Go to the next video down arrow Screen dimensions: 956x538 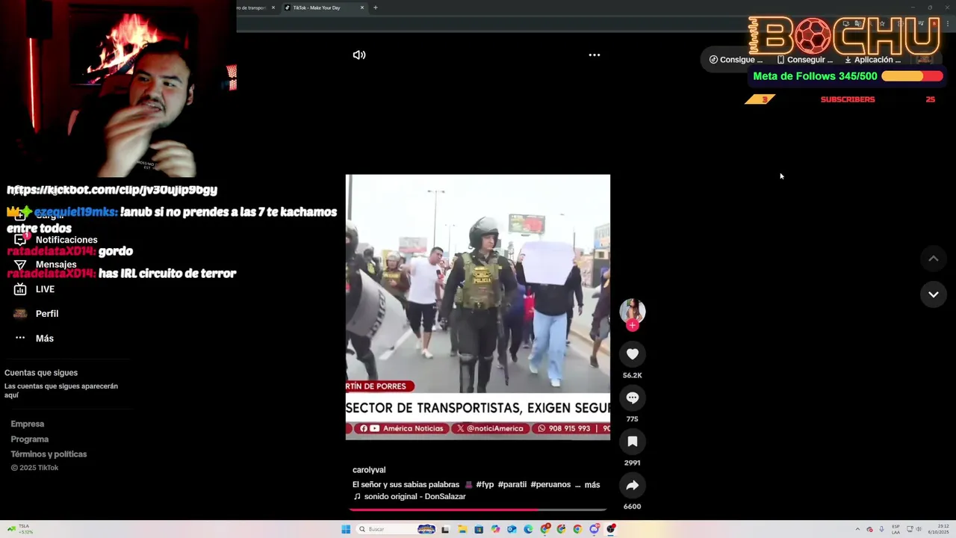coord(934,294)
